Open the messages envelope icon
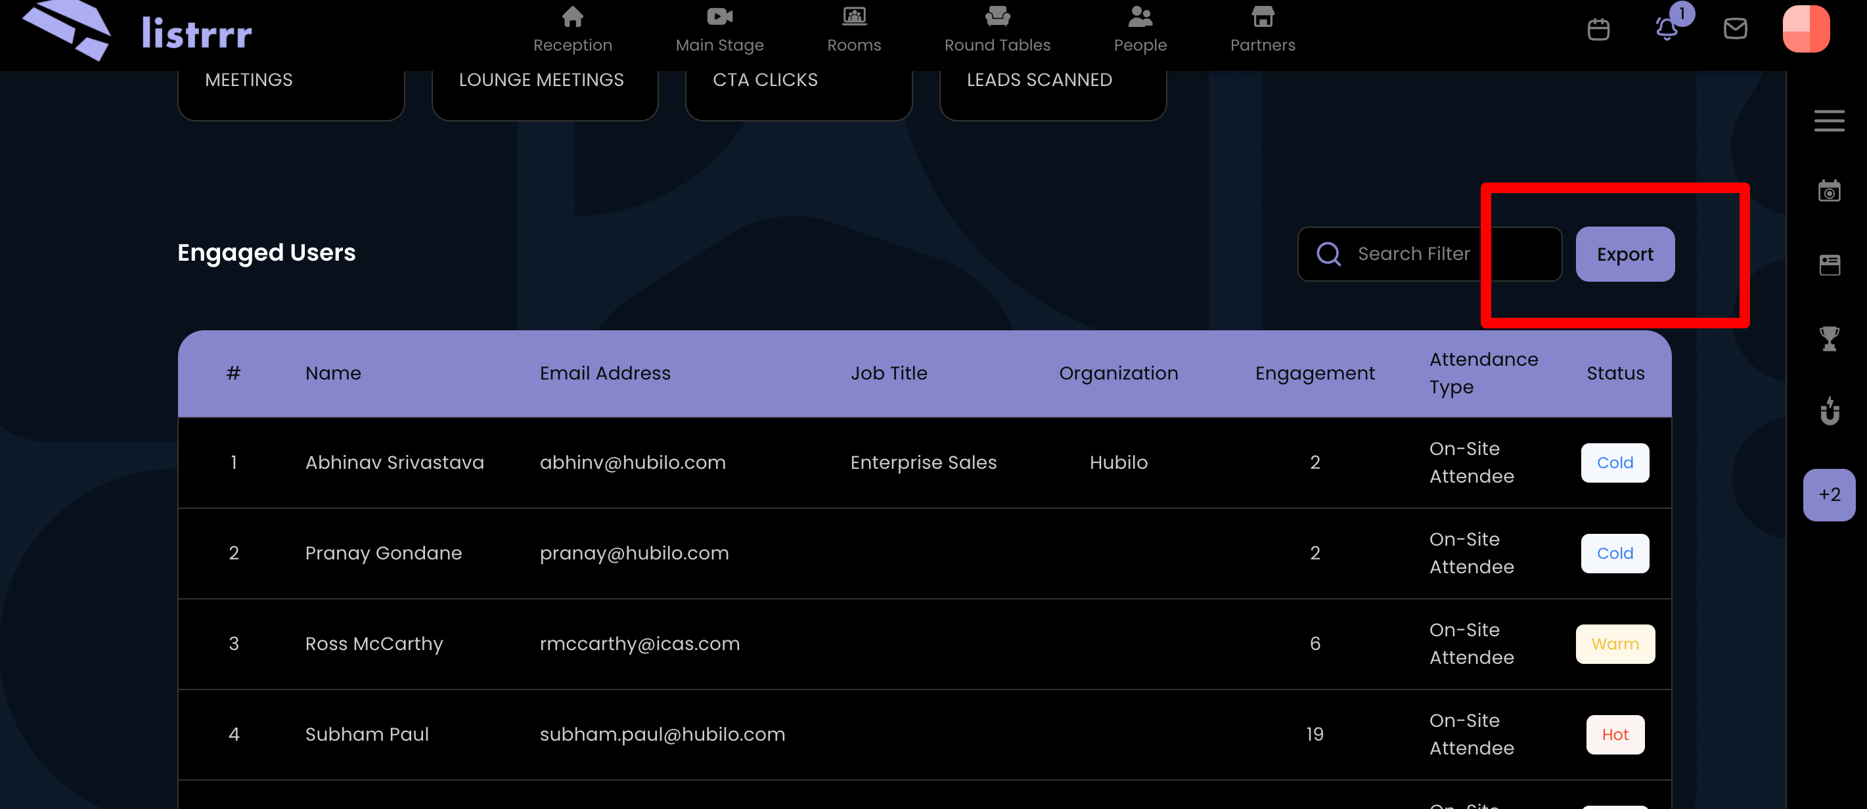Image resolution: width=1867 pixels, height=809 pixels. [x=1735, y=29]
